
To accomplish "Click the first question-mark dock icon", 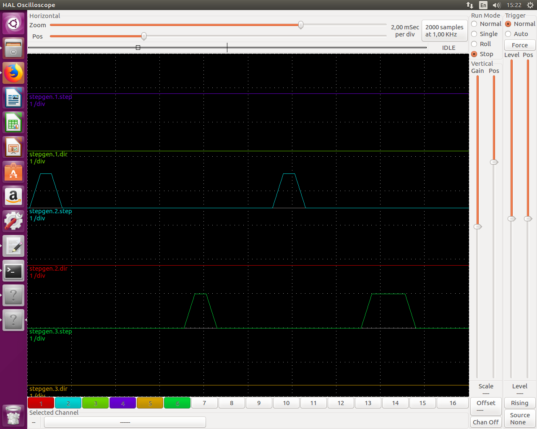I will (x=13, y=295).
